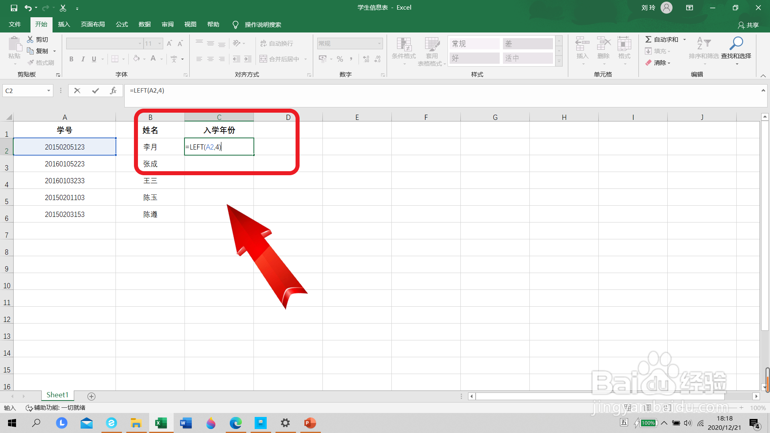Click the Save icon in quick access toolbar

point(14,8)
